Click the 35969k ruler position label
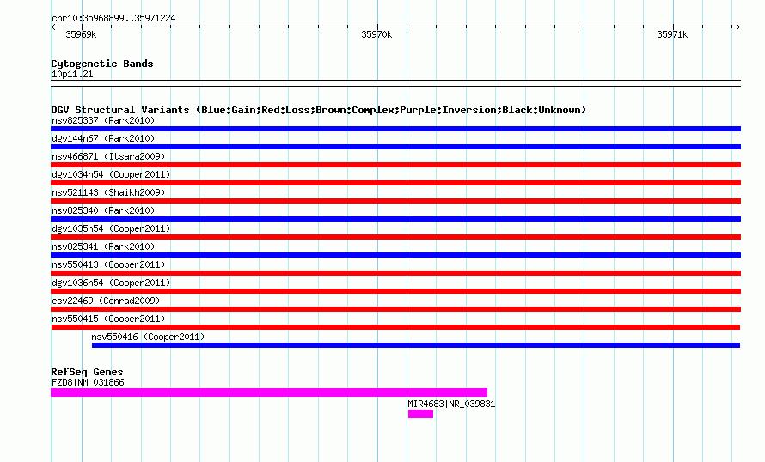Screen dimensions: 765x462 click(81, 34)
